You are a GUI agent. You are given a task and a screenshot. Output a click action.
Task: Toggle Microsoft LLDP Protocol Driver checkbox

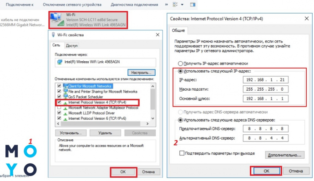(59, 113)
